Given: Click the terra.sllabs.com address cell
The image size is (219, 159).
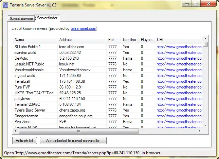Looking at the screenshot, I should tap(72, 47).
